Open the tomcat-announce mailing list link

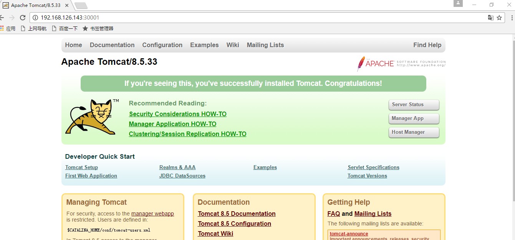349,234
